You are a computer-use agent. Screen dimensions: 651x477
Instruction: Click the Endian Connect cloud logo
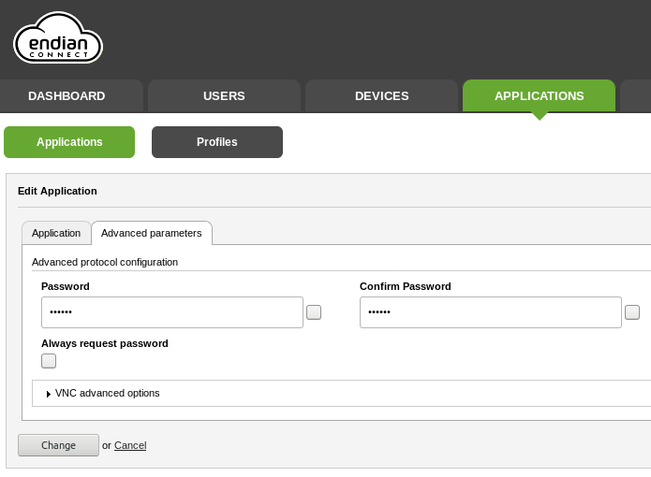point(58,39)
